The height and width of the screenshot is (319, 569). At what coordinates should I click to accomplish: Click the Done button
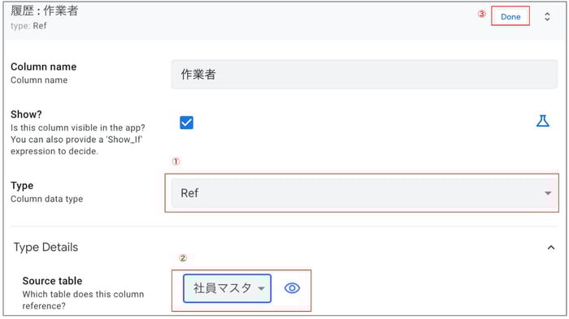(510, 16)
